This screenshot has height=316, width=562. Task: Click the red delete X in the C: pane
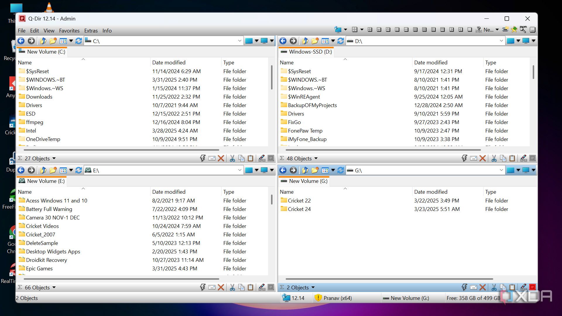tap(221, 158)
